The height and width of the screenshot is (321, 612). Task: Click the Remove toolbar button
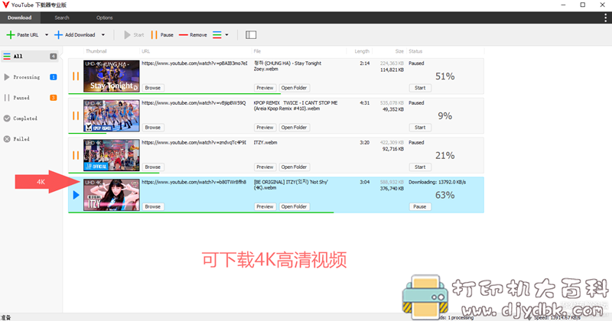pos(193,34)
